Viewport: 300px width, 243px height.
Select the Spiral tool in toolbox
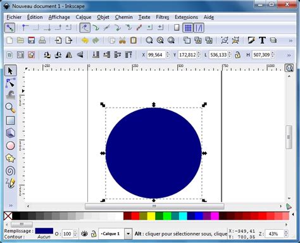(x=10, y=171)
